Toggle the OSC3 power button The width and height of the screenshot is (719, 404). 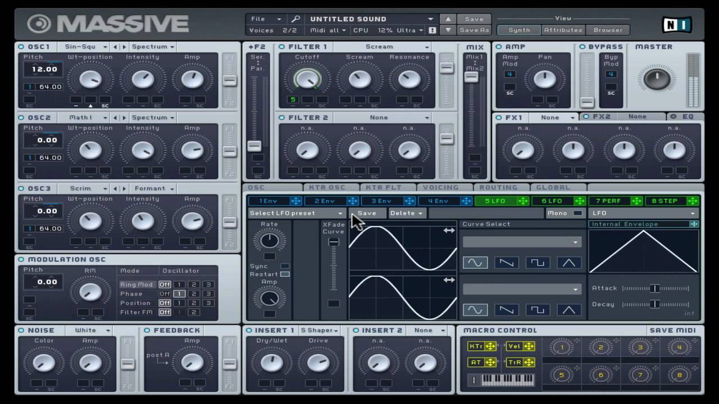(x=21, y=189)
